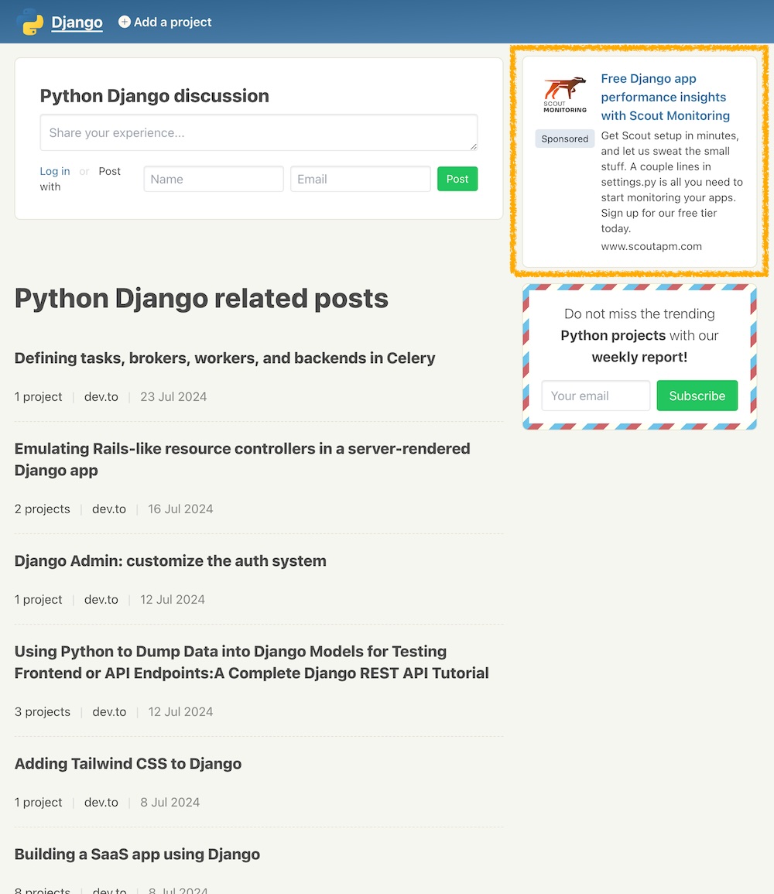
Task: Focus the Name input field
Action: click(214, 179)
